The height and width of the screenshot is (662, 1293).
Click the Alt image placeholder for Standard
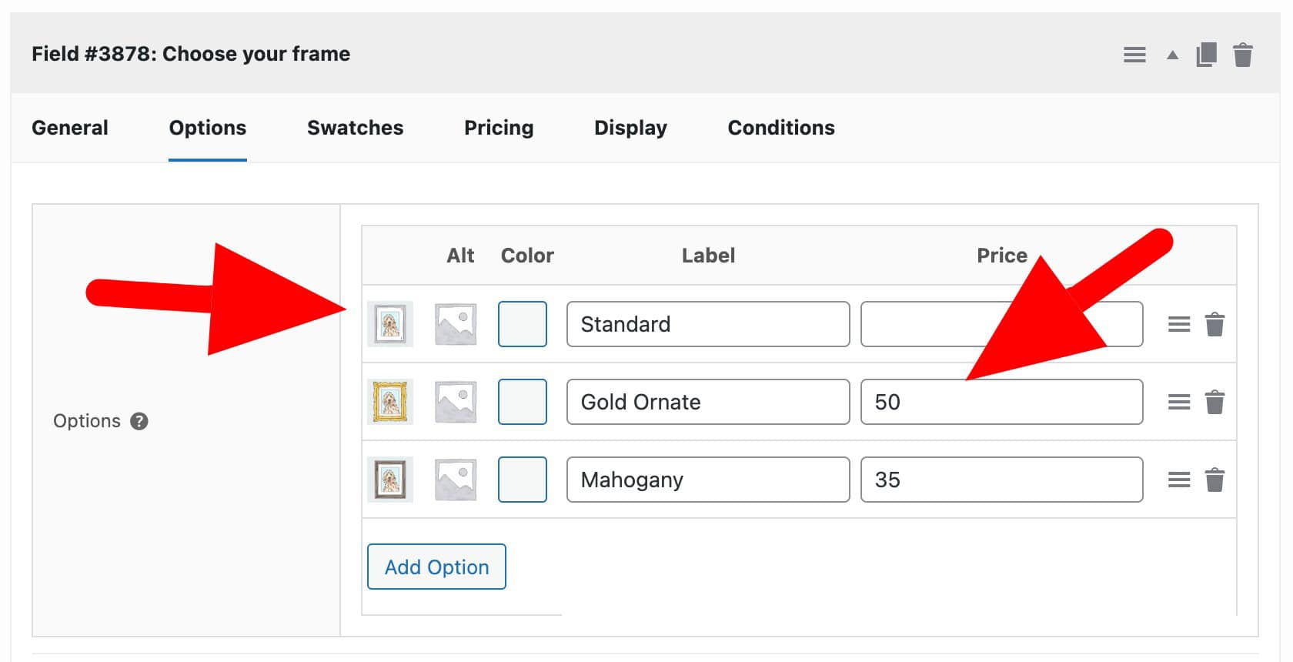click(x=455, y=323)
